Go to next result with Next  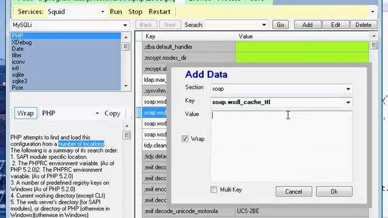point(170,25)
